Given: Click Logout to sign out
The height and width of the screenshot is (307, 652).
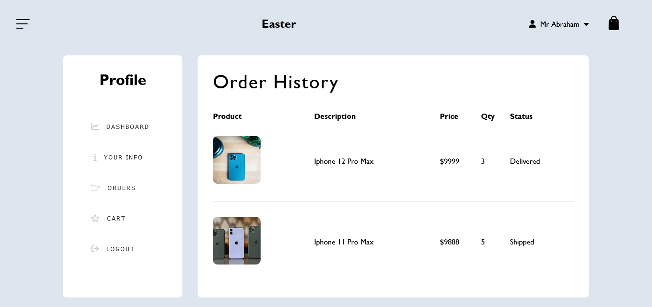Looking at the screenshot, I should [x=120, y=249].
